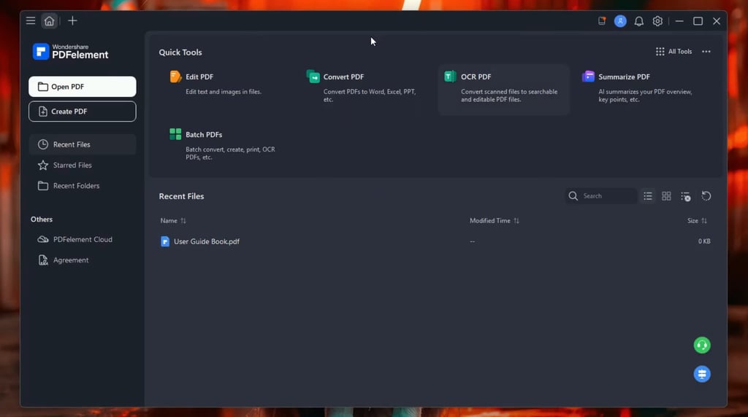Open All Tools grid

pos(673,52)
